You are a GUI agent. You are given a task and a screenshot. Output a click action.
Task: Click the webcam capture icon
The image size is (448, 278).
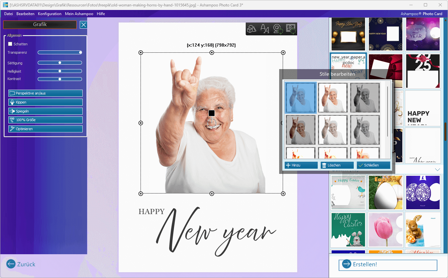[x=278, y=29]
